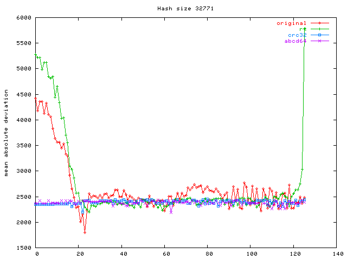Click the 60 x-axis tick label
The height and width of the screenshot is (260, 347).
click(165, 253)
